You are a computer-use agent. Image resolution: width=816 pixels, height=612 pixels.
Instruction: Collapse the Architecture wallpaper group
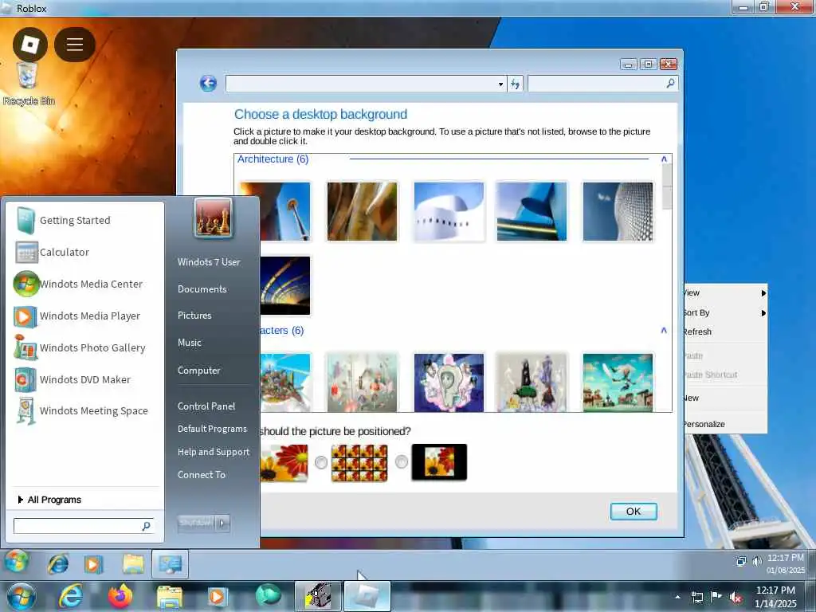coord(664,159)
